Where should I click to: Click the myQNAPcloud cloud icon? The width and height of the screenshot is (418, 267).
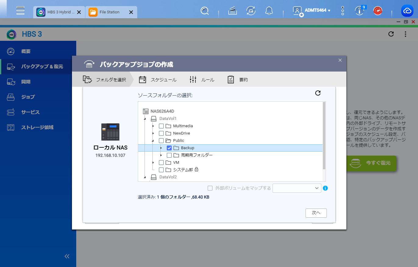[x=407, y=11]
